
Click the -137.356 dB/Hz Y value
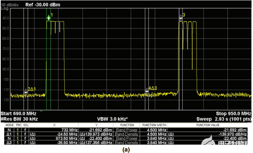click(98, 143)
